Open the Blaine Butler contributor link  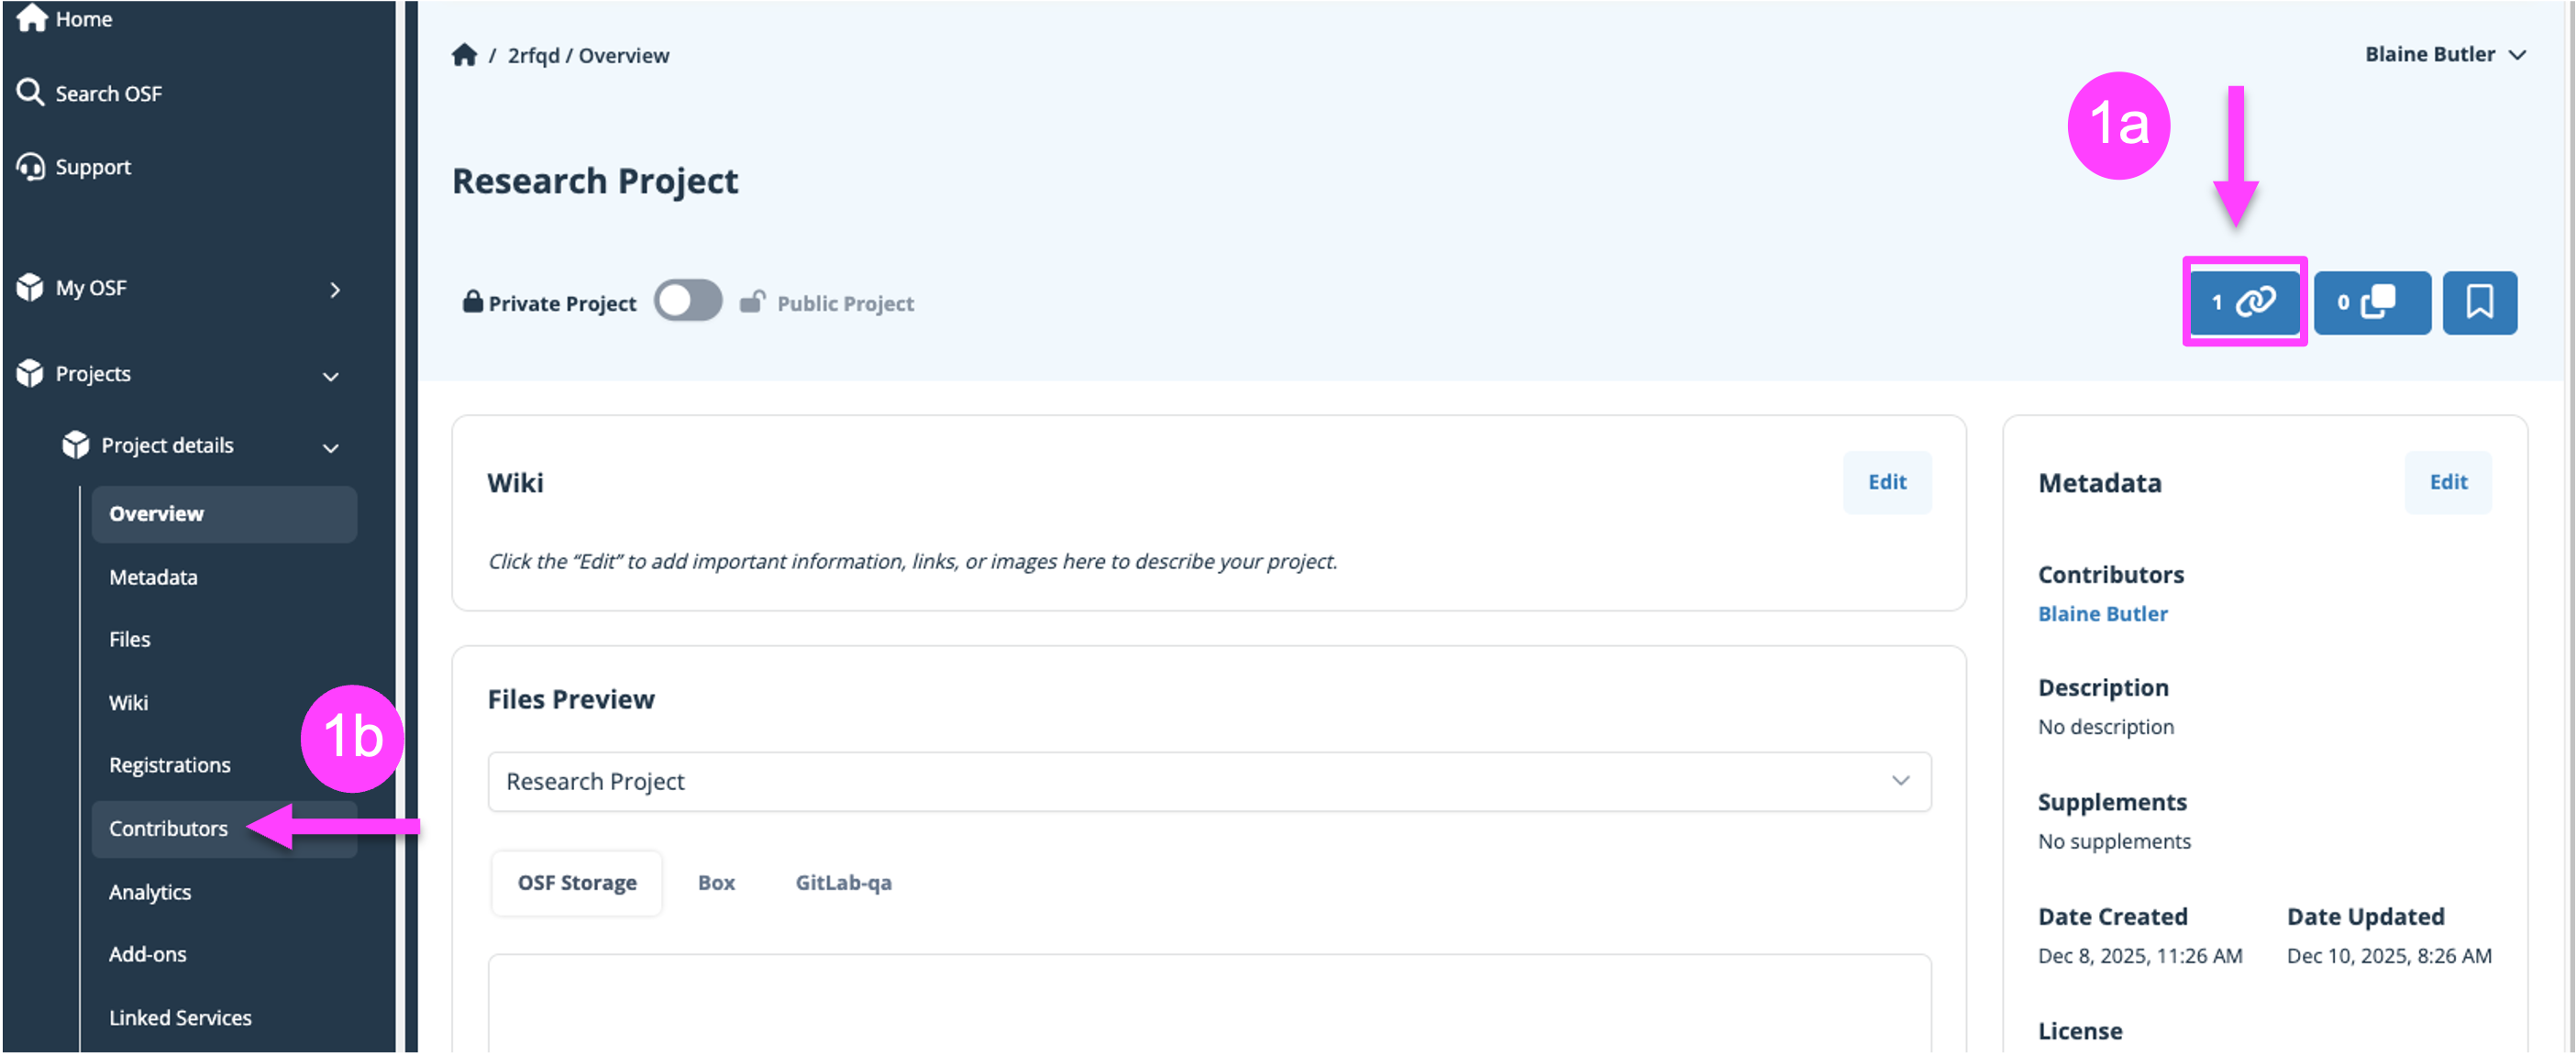click(x=2102, y=614)
